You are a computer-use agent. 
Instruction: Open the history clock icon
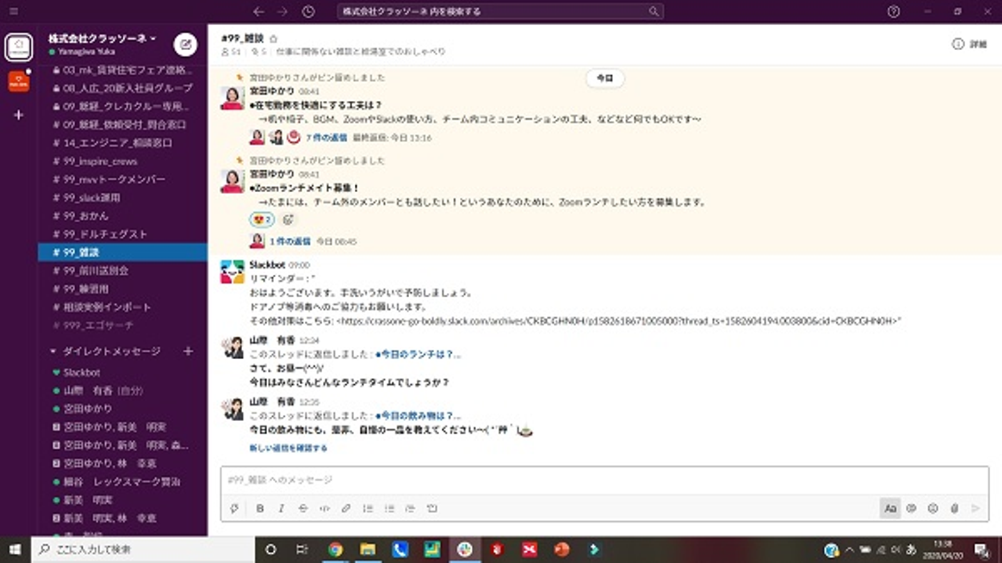coord(308,12)
